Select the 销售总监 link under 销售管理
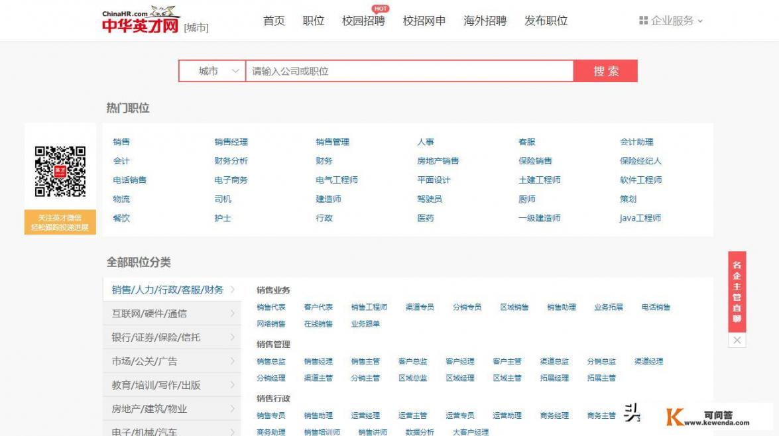This screenshot has height=436, width=779. click(x=272, y=361)
